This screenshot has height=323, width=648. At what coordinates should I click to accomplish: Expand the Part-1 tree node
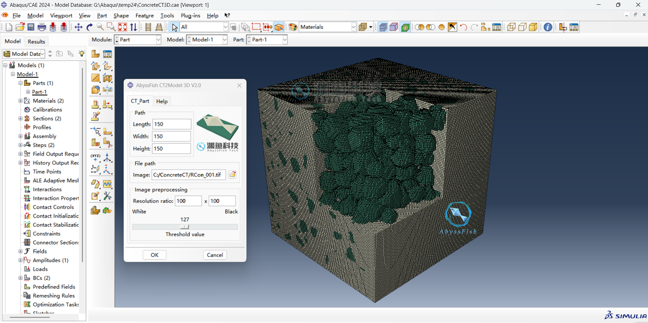point(28,92)
